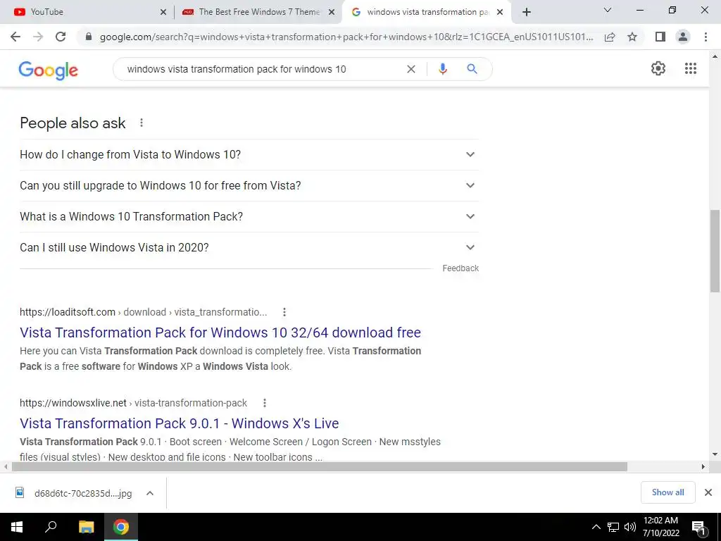The width and height of the screenshot is (721, 541).
Task: Close The Best Free Windows 7 Theme tab
Action: (332, 12)
